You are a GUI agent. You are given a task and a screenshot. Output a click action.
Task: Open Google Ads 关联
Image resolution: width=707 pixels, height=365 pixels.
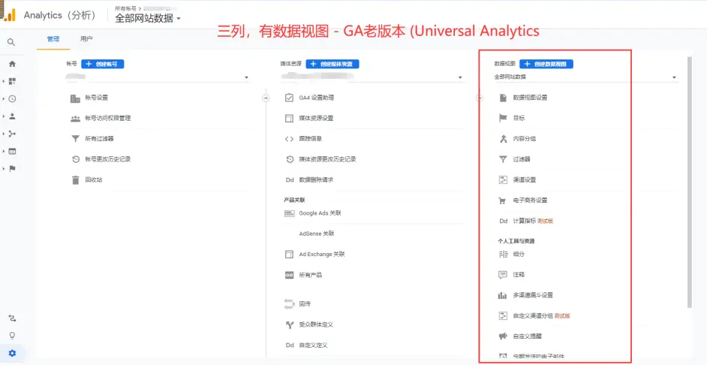(x=320, y=213)
